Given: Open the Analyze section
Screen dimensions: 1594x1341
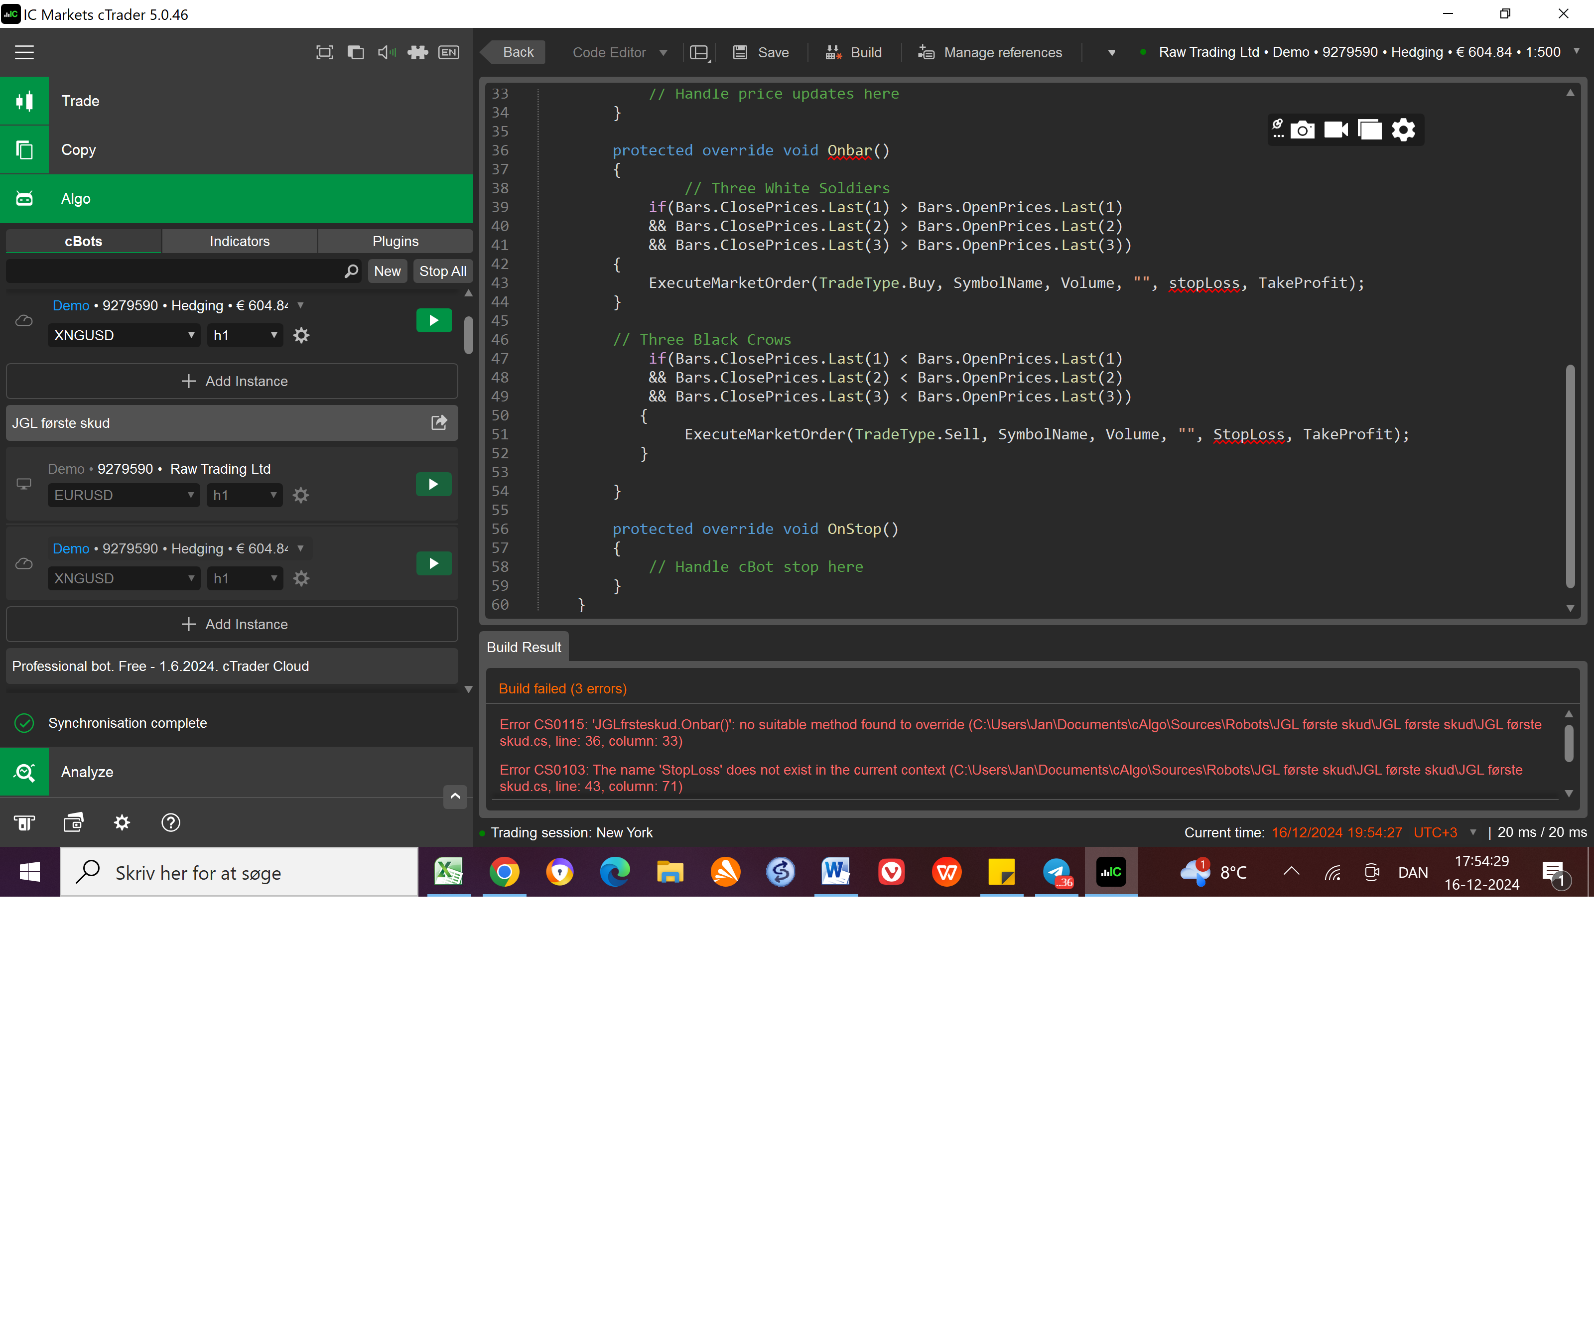Looking at the screenshot, I should (x=237, y=772).
